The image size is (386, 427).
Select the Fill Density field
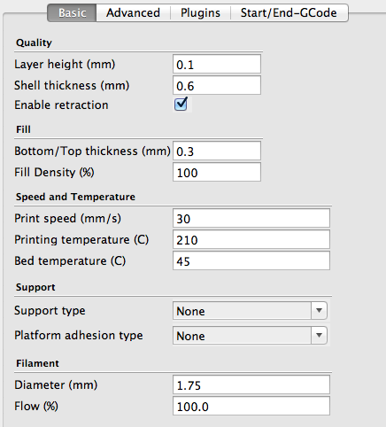tap(217, 172)
